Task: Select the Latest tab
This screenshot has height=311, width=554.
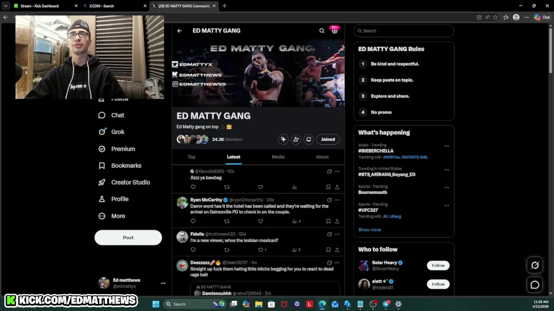Action: [233, 157]
